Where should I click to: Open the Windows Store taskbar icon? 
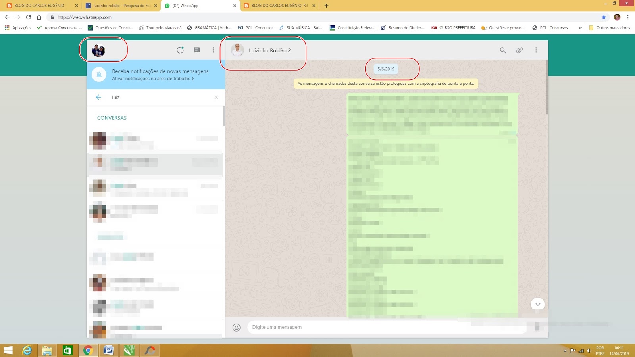tap(67, 350)
